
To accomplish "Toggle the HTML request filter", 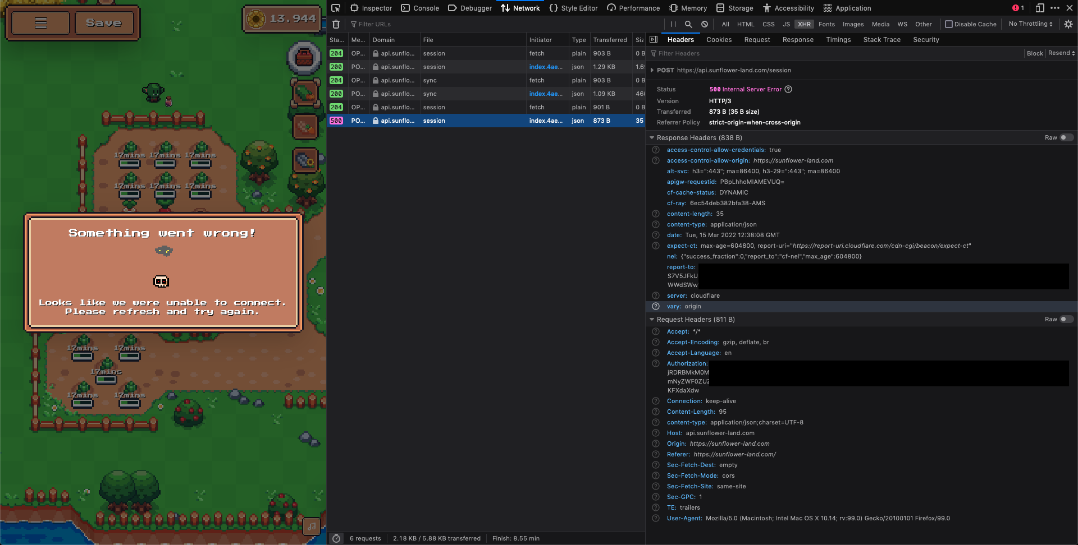I will [746, 24].
